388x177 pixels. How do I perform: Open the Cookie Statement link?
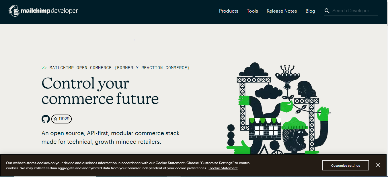[223, 168]
